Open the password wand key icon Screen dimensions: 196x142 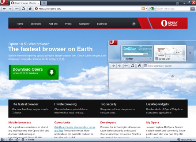(x=17, y=9)
